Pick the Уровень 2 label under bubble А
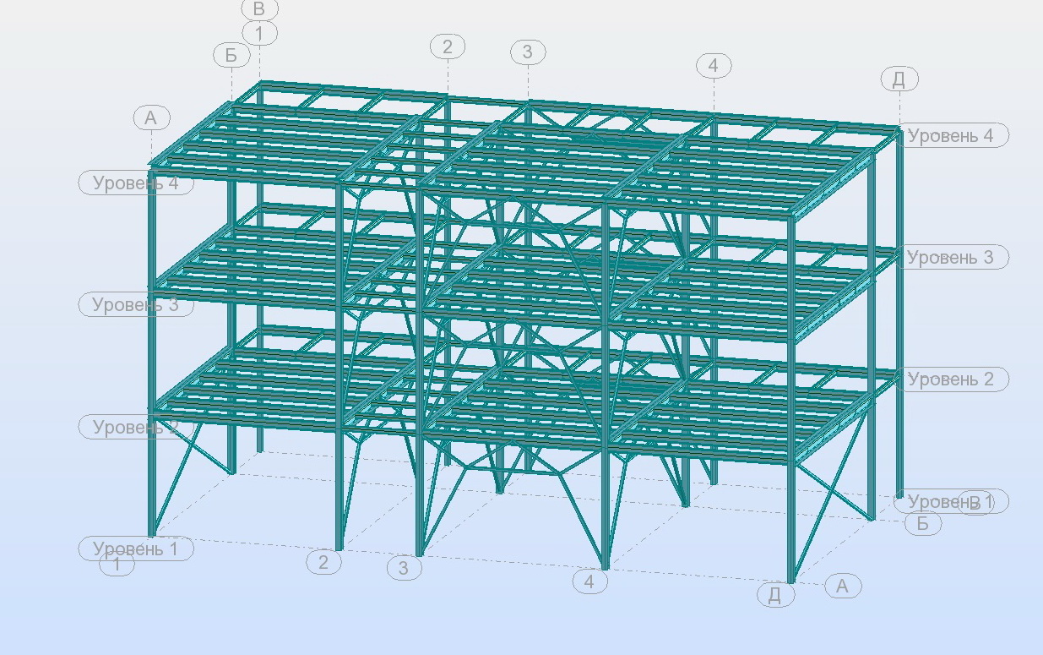This screenshot has width=1043, height=655. (x=136, y=427)
